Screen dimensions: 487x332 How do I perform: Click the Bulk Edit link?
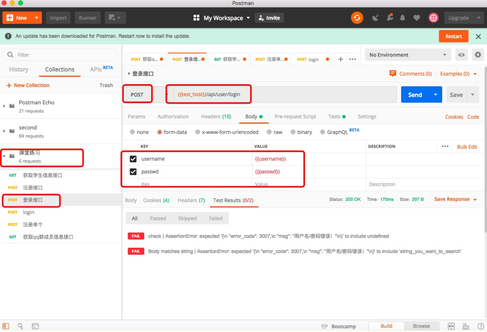(467, 147)
